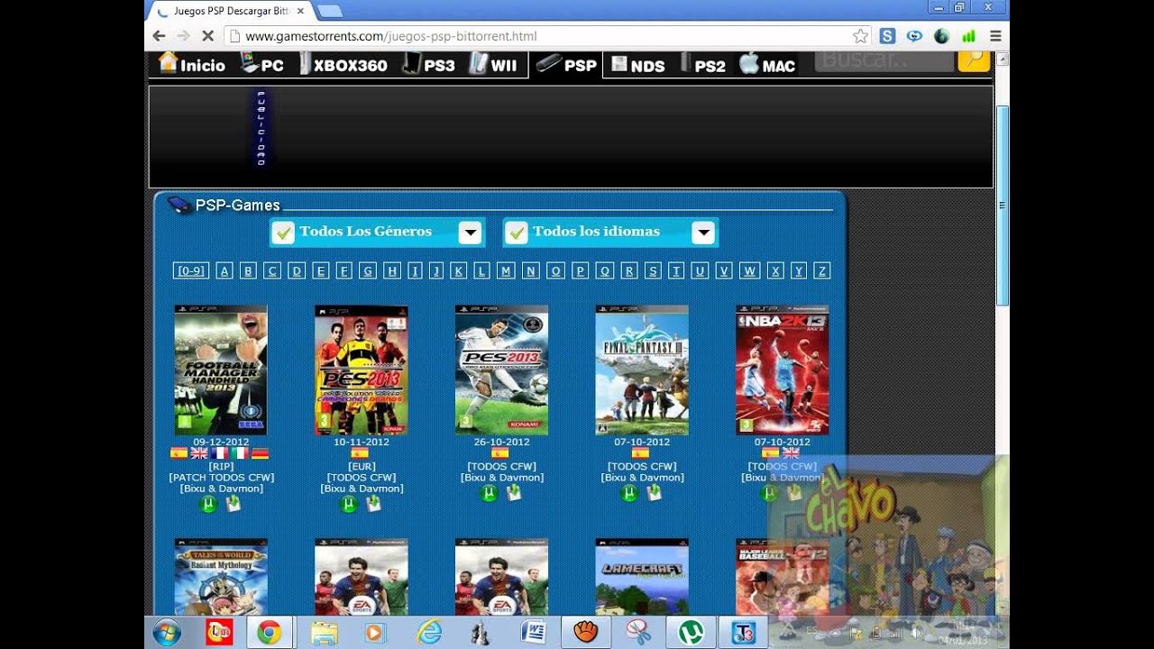
Task: Click the browser address bar URL
Action: pos(391,36)
